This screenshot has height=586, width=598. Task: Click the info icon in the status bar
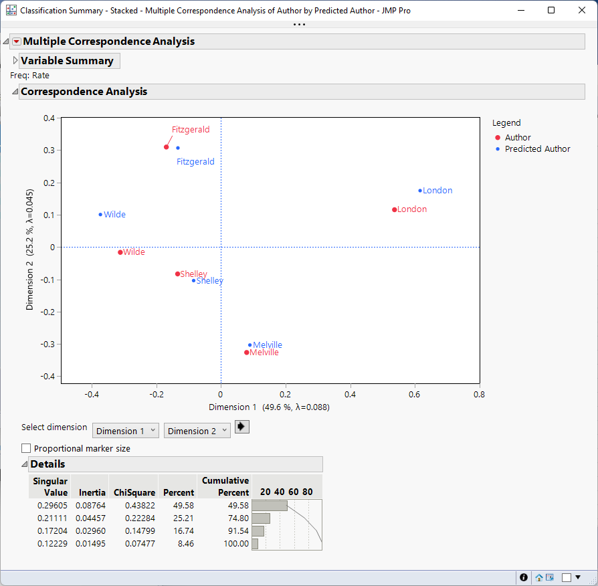pyautogui.click(x=523, y=577)
